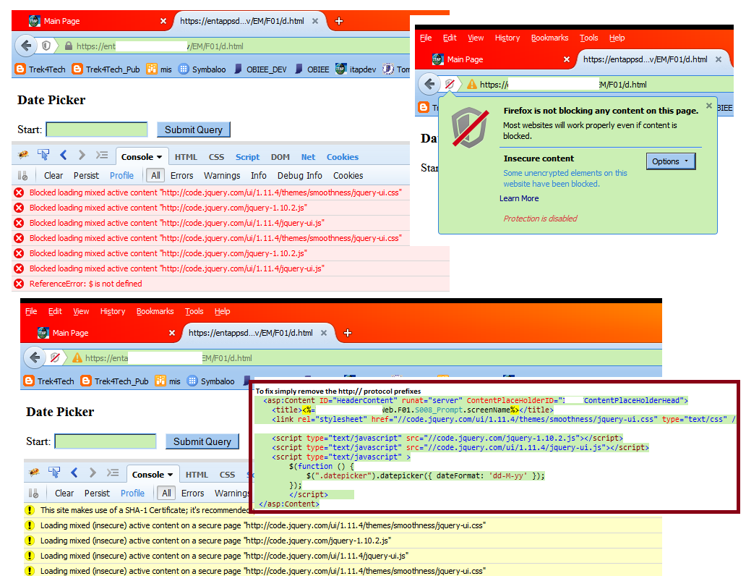Image resolution: width=746 pixels, height=576 pixels.
Task: Click the Firebug bug icon in top-left window
Action: [x=23, y=156]
